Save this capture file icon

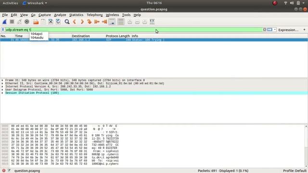coord(43,22)
